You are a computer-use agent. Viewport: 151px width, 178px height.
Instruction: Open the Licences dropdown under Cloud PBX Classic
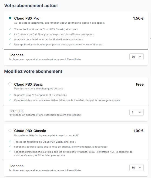click(x=136, y=168)
